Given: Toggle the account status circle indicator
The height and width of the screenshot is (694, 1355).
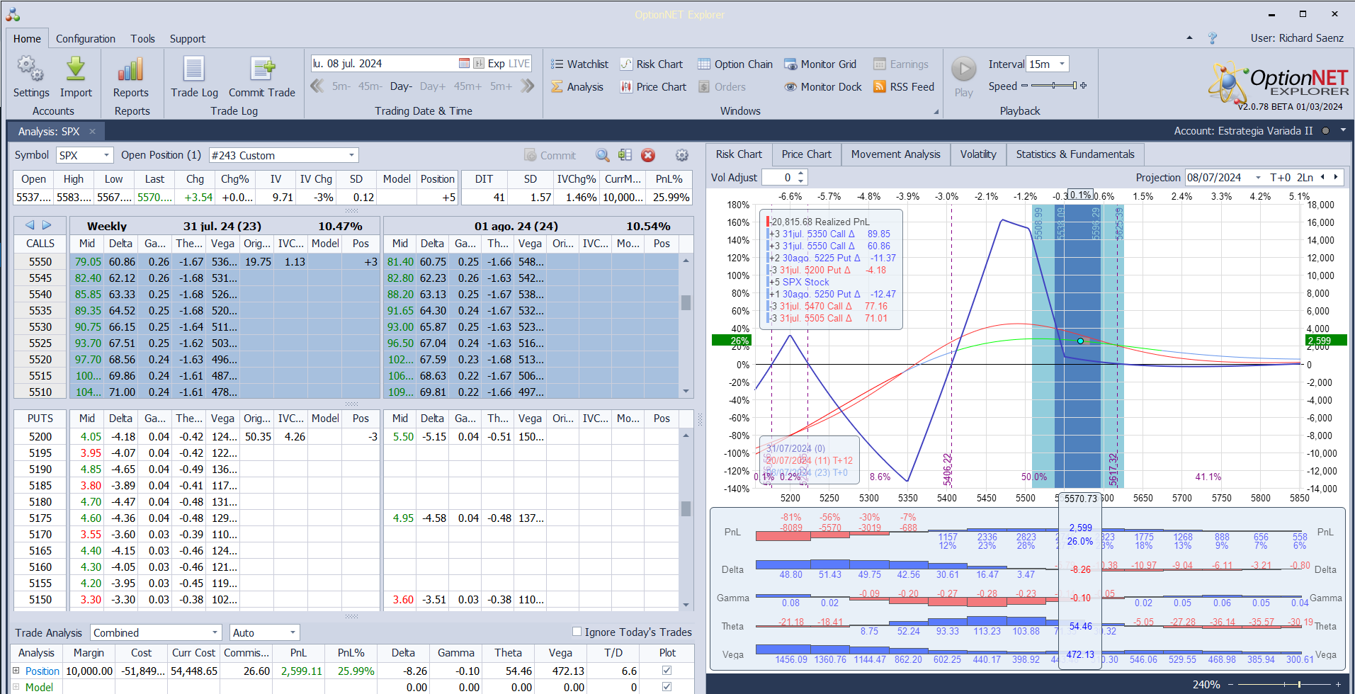Looking at the screenshot, I should [1325, 131].
